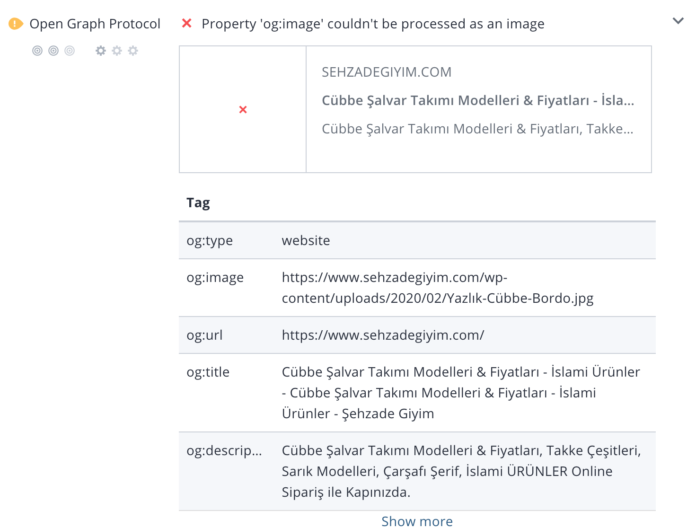
Task: Collapse section with top-right chevron
Action: 678,21
